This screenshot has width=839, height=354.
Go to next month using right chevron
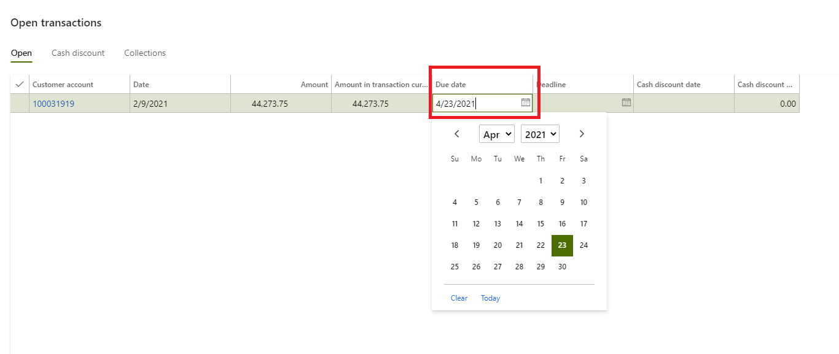[x=581, y=133]
